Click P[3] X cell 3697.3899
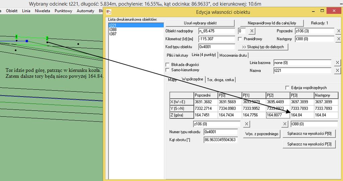Screen dimensions: 343x181 point(302,102)
